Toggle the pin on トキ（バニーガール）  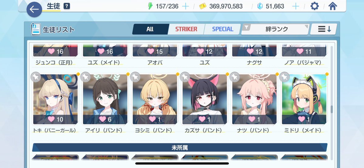pyautogui.click(x=36, y=77)
